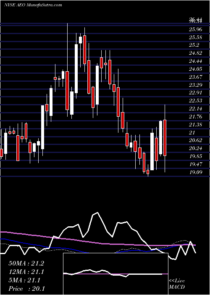Select the 22.91 price axis label
Image resolution: width=210 pixels, height=295 pixels.
[196, 93]
